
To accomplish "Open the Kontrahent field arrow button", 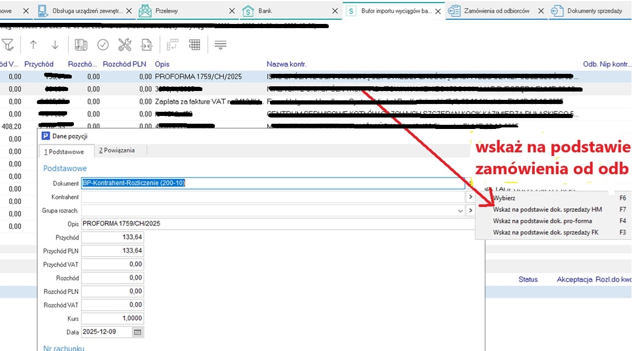I will (470, 197).
